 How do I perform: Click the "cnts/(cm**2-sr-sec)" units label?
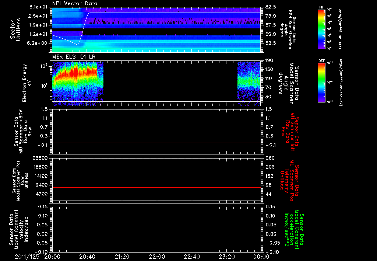tap(340, 29)
